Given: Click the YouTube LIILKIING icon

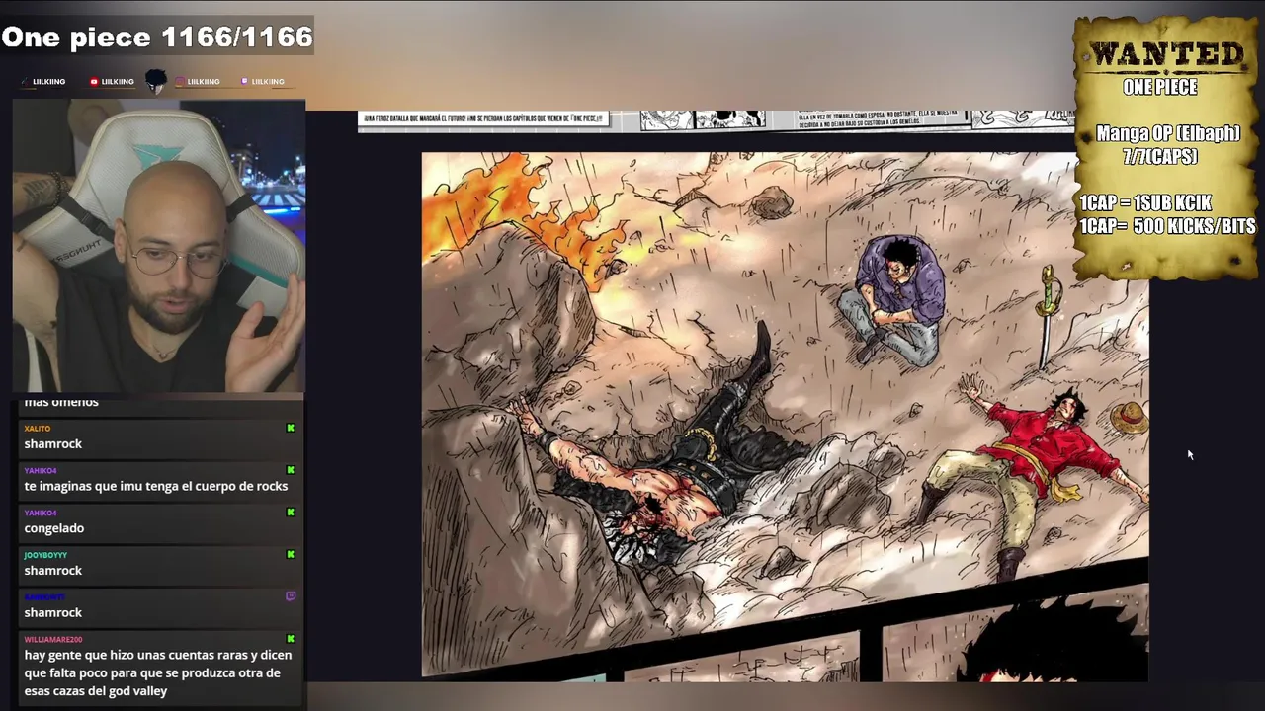Looking at the screenshot, I should pos(94,82).
